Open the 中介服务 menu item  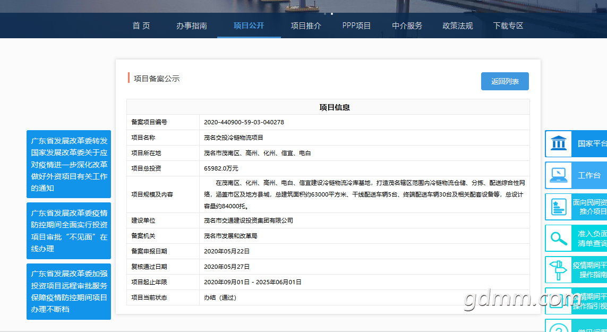[x=407, y=25]
